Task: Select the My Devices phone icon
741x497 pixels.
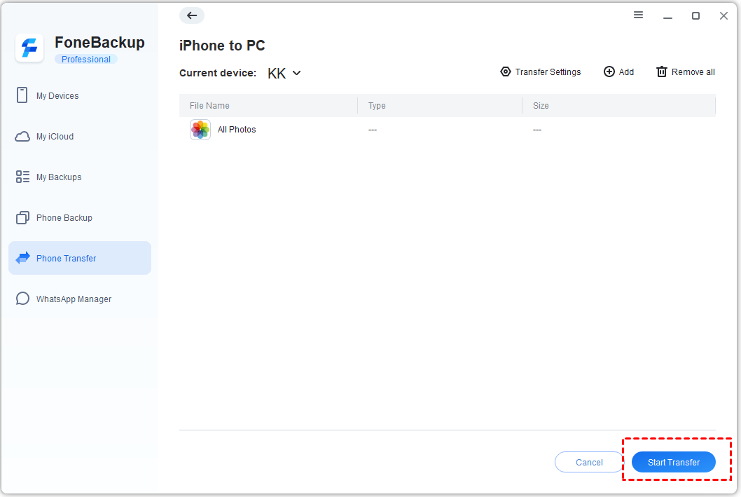Action: pos(22,95)
